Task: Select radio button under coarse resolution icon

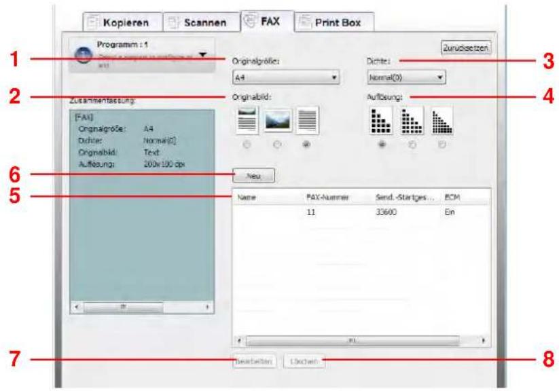Action: (x=382, y=145)
